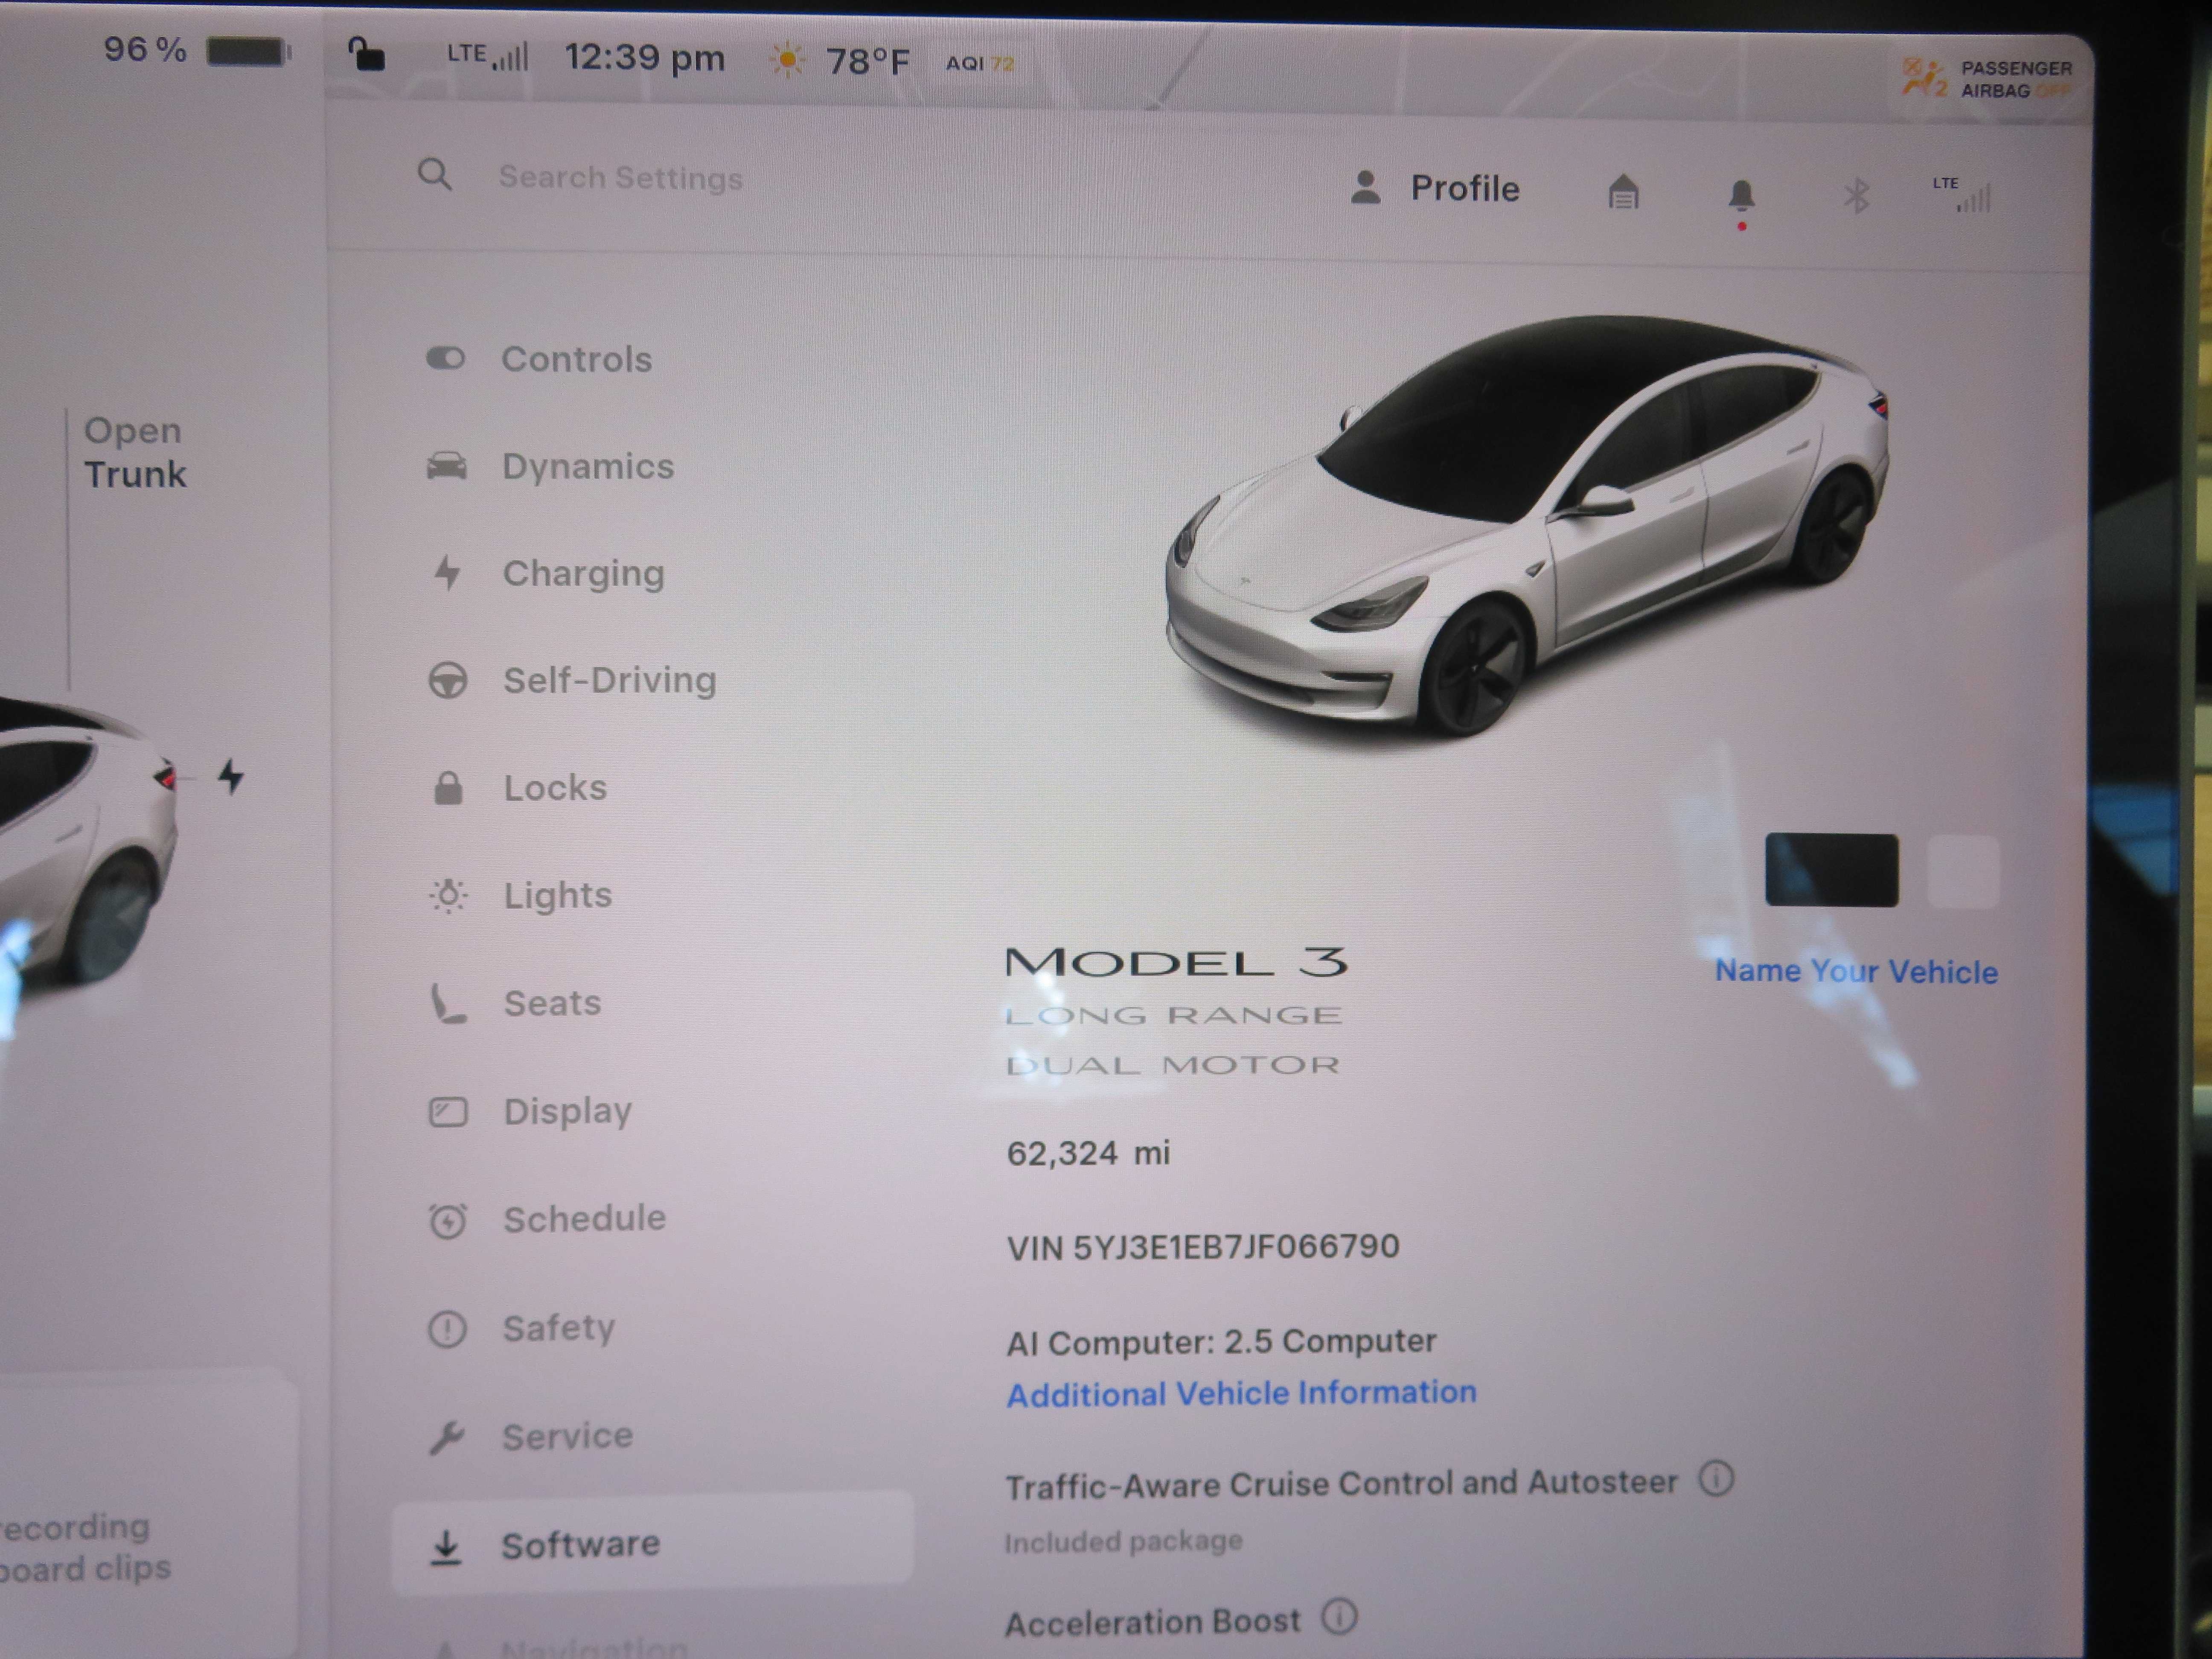2212x1659 pixels.
Task: Open the Dynamics settings menu
Action: click(x=551, y=466)
